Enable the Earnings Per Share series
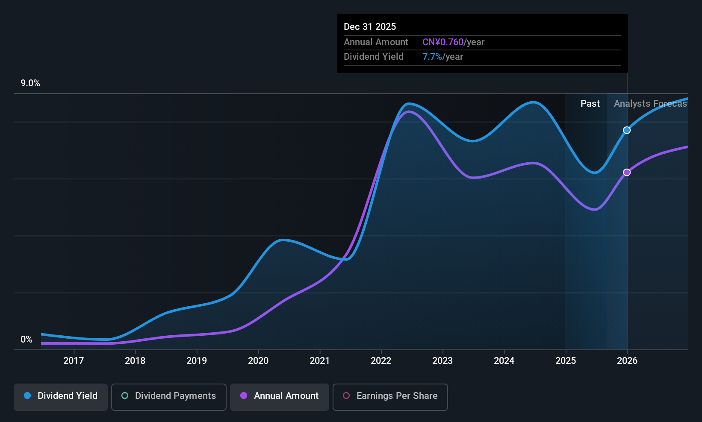The width and height of the screenshot is (702, 422). pyautogui.click(x=390, y=397)
